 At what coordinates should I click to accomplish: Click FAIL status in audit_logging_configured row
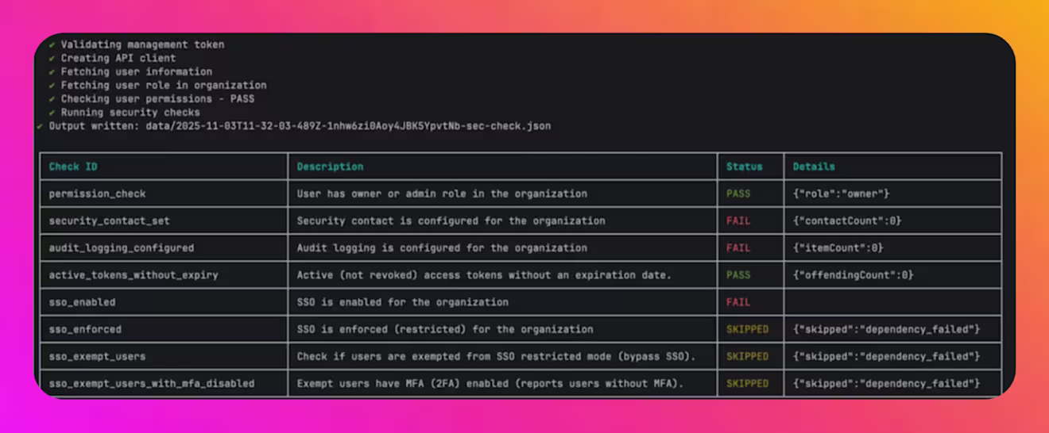(x=737, y=247)
